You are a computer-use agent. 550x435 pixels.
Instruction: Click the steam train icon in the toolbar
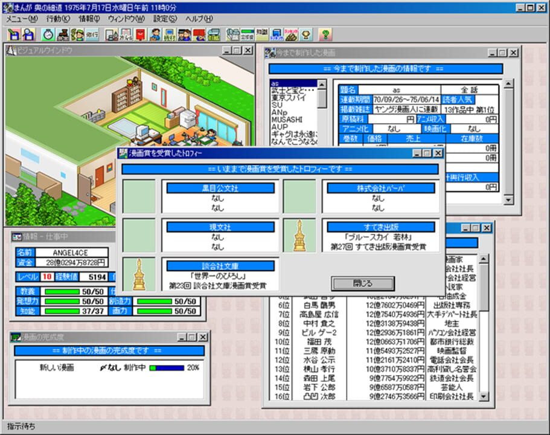pos(62,34)
